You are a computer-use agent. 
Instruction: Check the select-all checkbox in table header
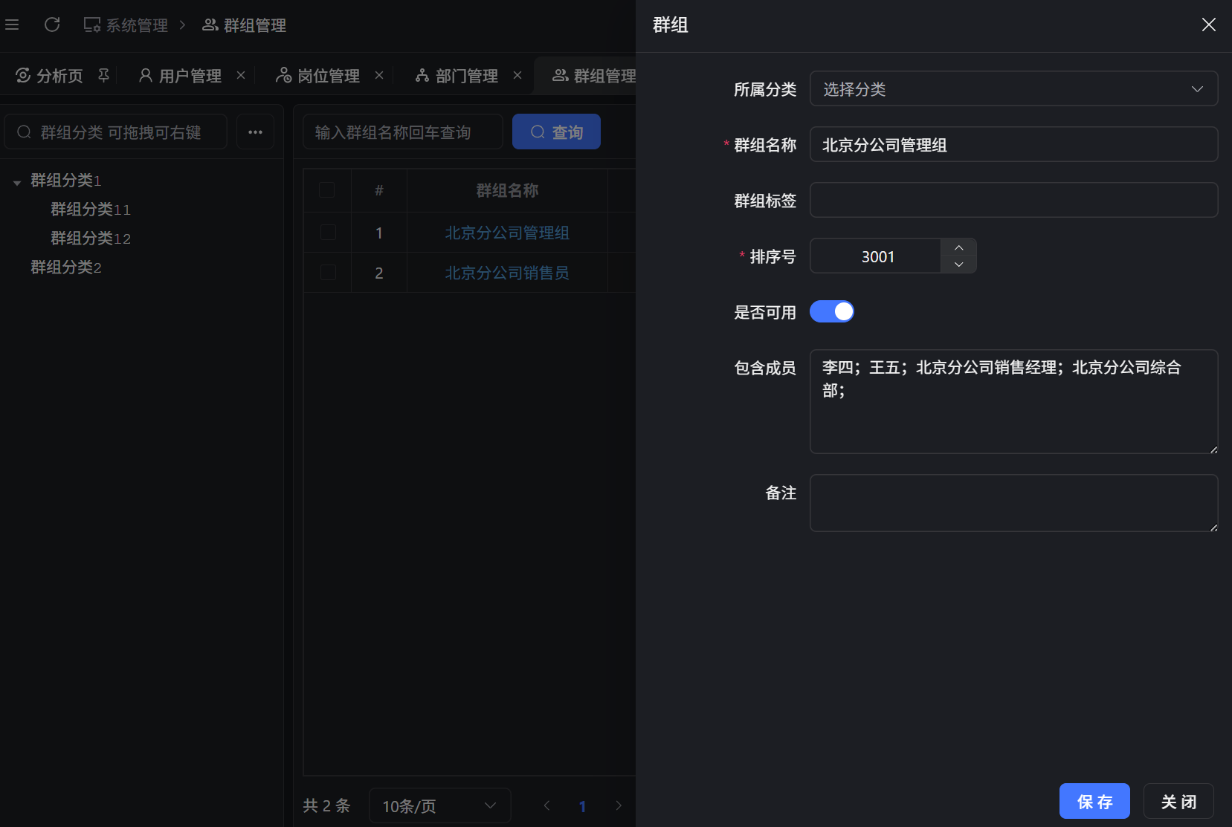tap(327, 190)
